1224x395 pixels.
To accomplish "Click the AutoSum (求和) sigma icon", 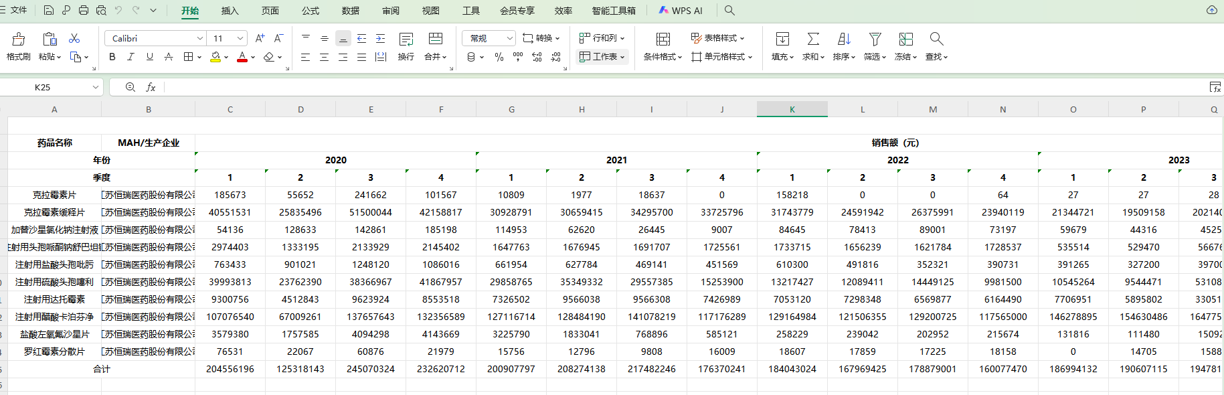I will [x=813, y=39].
